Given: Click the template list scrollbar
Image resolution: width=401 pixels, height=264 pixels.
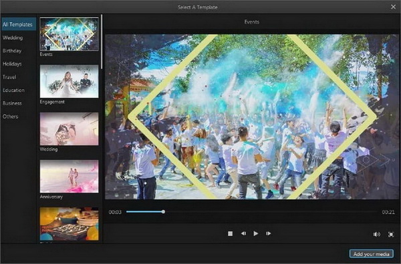Looking at the screenshot, I should (102, 41).
